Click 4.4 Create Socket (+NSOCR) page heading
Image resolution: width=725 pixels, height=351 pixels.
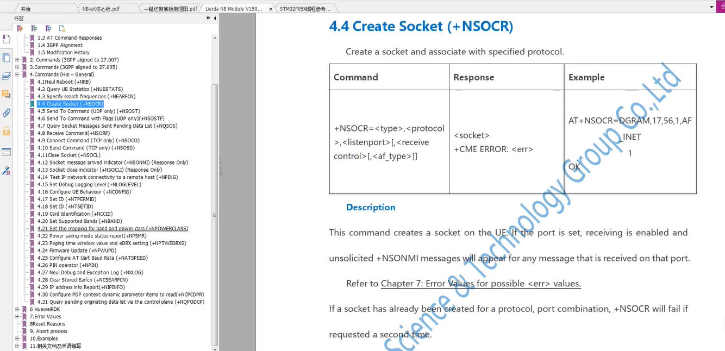click(421, 26)
